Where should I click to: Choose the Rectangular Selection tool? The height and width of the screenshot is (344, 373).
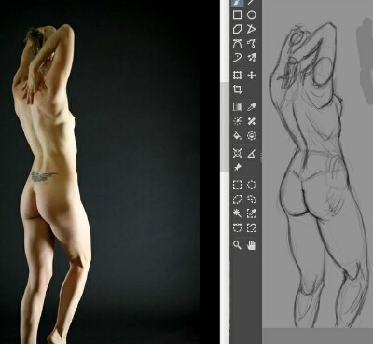(x=238, y=186)
